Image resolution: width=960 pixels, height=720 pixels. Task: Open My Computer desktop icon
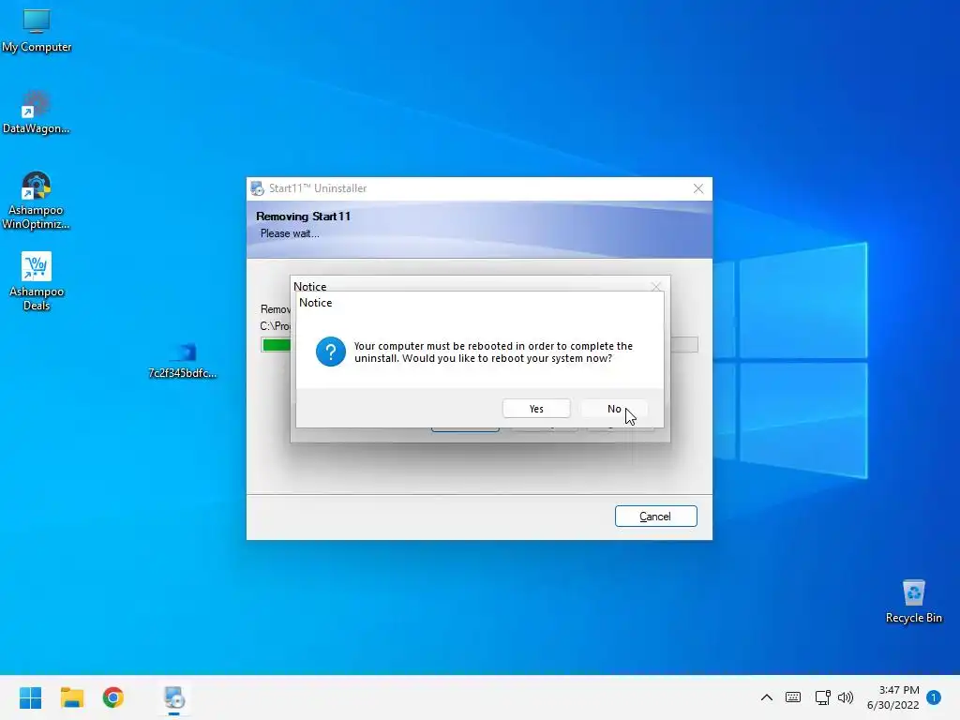coord(37,31)
